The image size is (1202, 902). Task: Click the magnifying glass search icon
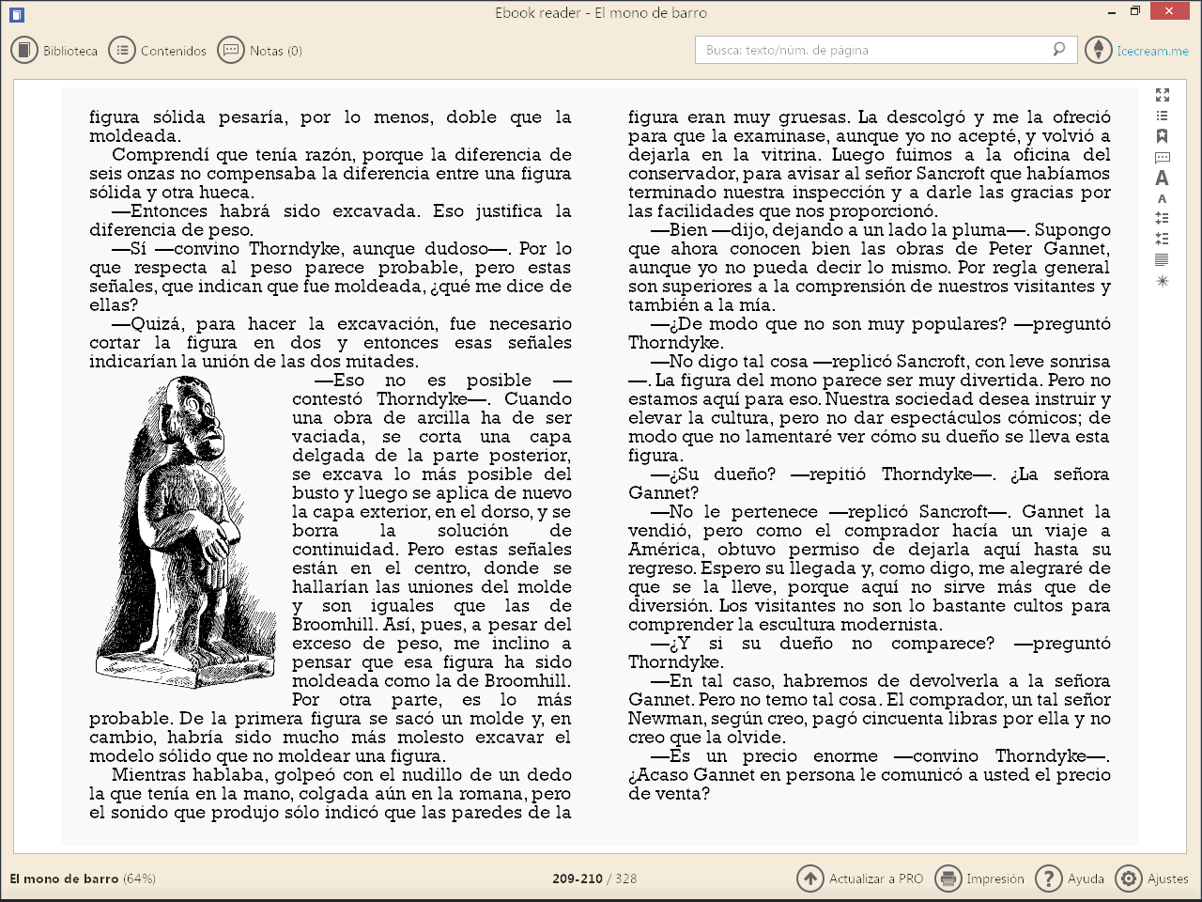click(1059, 50)
